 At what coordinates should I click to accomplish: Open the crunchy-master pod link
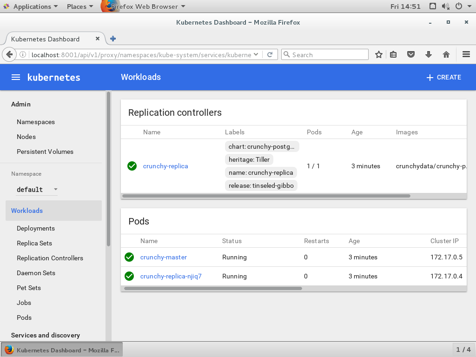(x=164, y=257)
